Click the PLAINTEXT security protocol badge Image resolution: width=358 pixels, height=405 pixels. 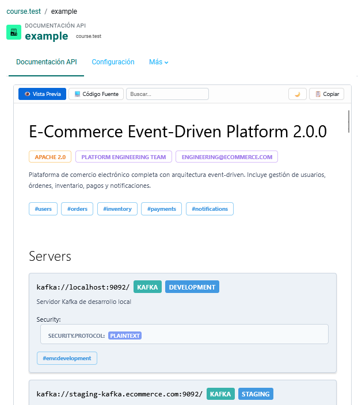point(125,335)
